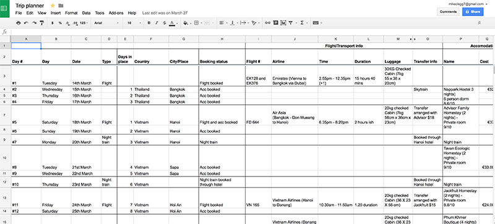Viewport: 495px width, 224px height.
Task: Click the blue Share button
Action: point(473,12)
